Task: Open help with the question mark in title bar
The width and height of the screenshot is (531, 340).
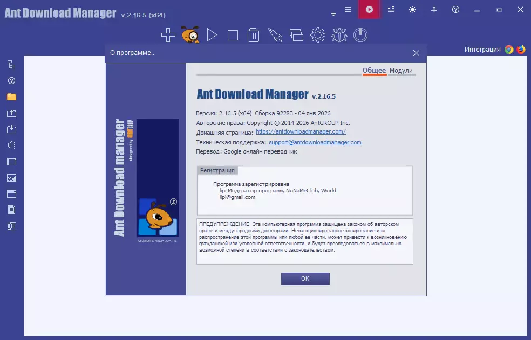Action: (455, 10)
